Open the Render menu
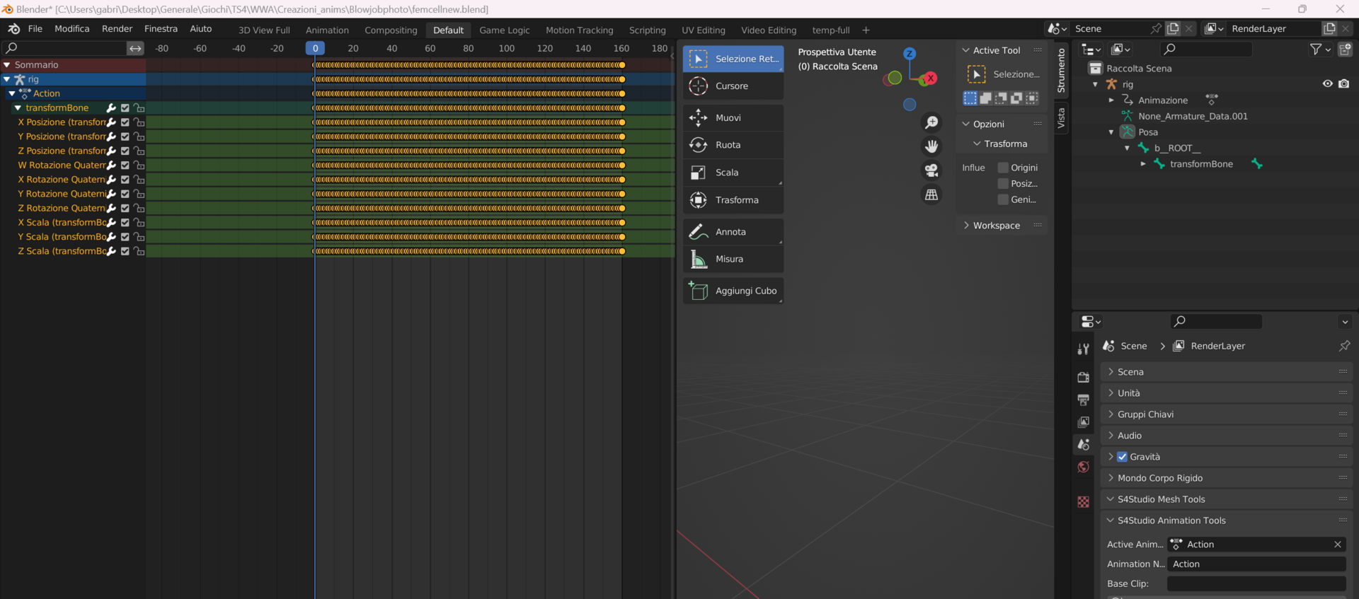 pyautogui.click(x=117, y=29)
